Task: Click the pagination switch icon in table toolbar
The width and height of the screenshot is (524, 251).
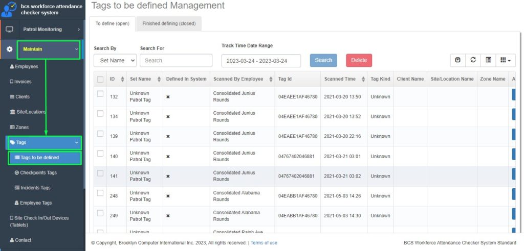Action: click(457, 60)
